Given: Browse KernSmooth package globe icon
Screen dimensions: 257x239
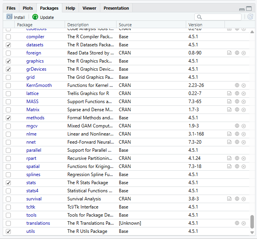Looking at the screenshot, I should (237, 85).
